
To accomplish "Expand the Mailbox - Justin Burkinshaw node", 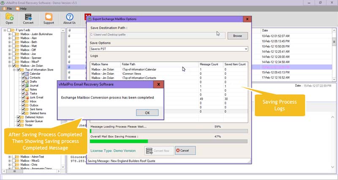I will pyautogui.click(x=9, y=34).
